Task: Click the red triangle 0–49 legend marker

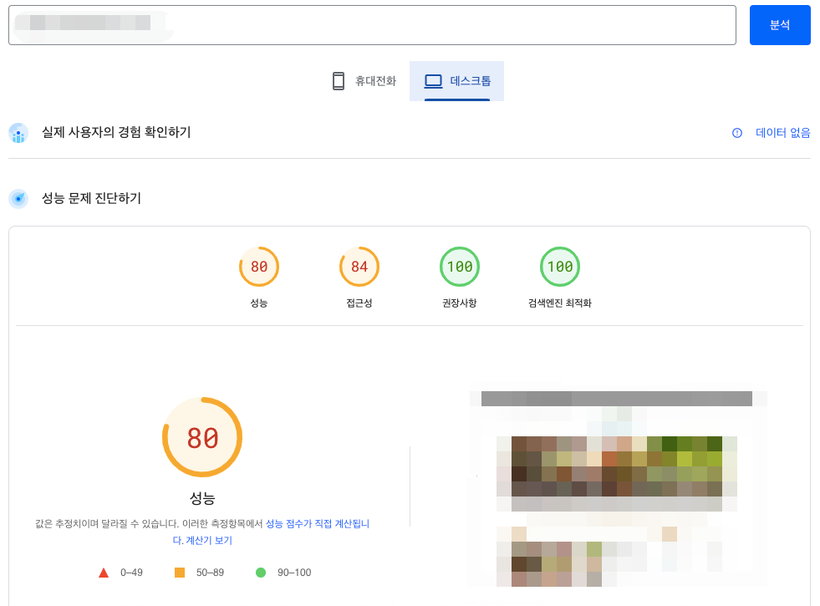Action: point(104,572)
